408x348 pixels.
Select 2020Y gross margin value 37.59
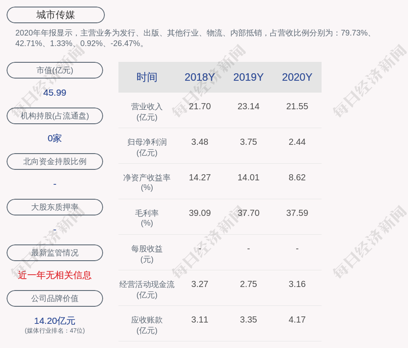(297, 213)
